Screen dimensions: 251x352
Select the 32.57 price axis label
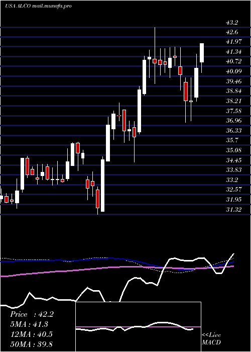(234, 190)
